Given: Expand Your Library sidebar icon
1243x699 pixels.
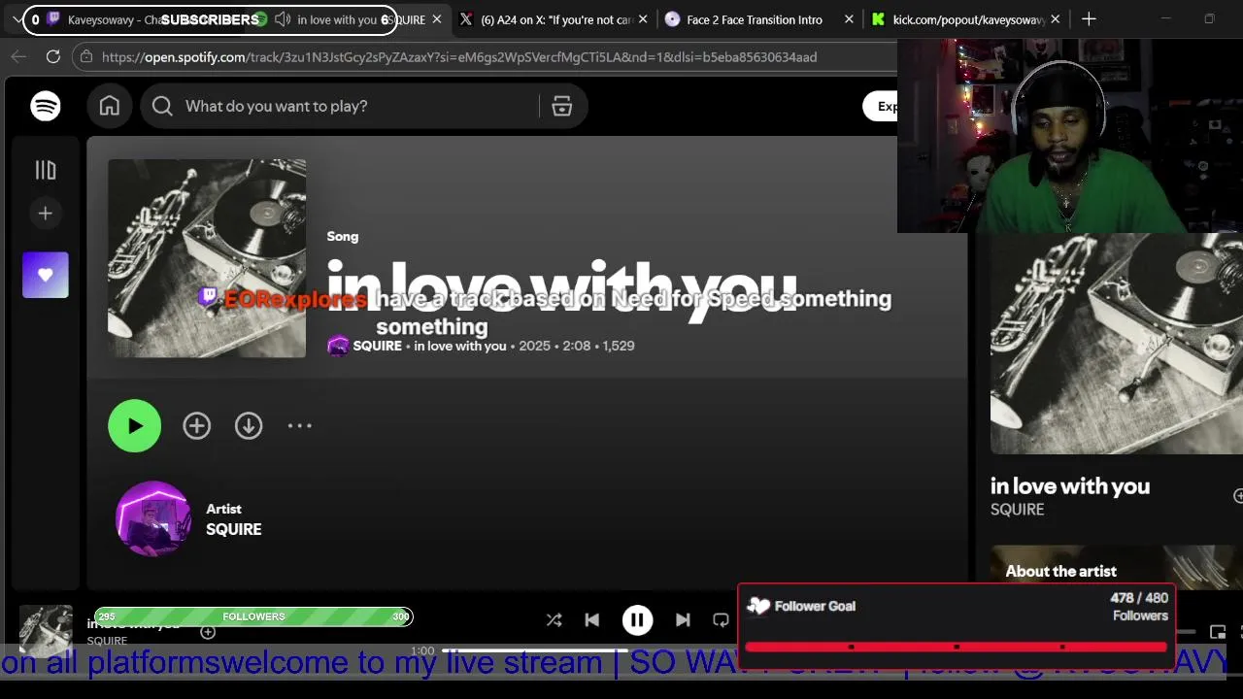Looking at the screenshot, I should [46, 170].
